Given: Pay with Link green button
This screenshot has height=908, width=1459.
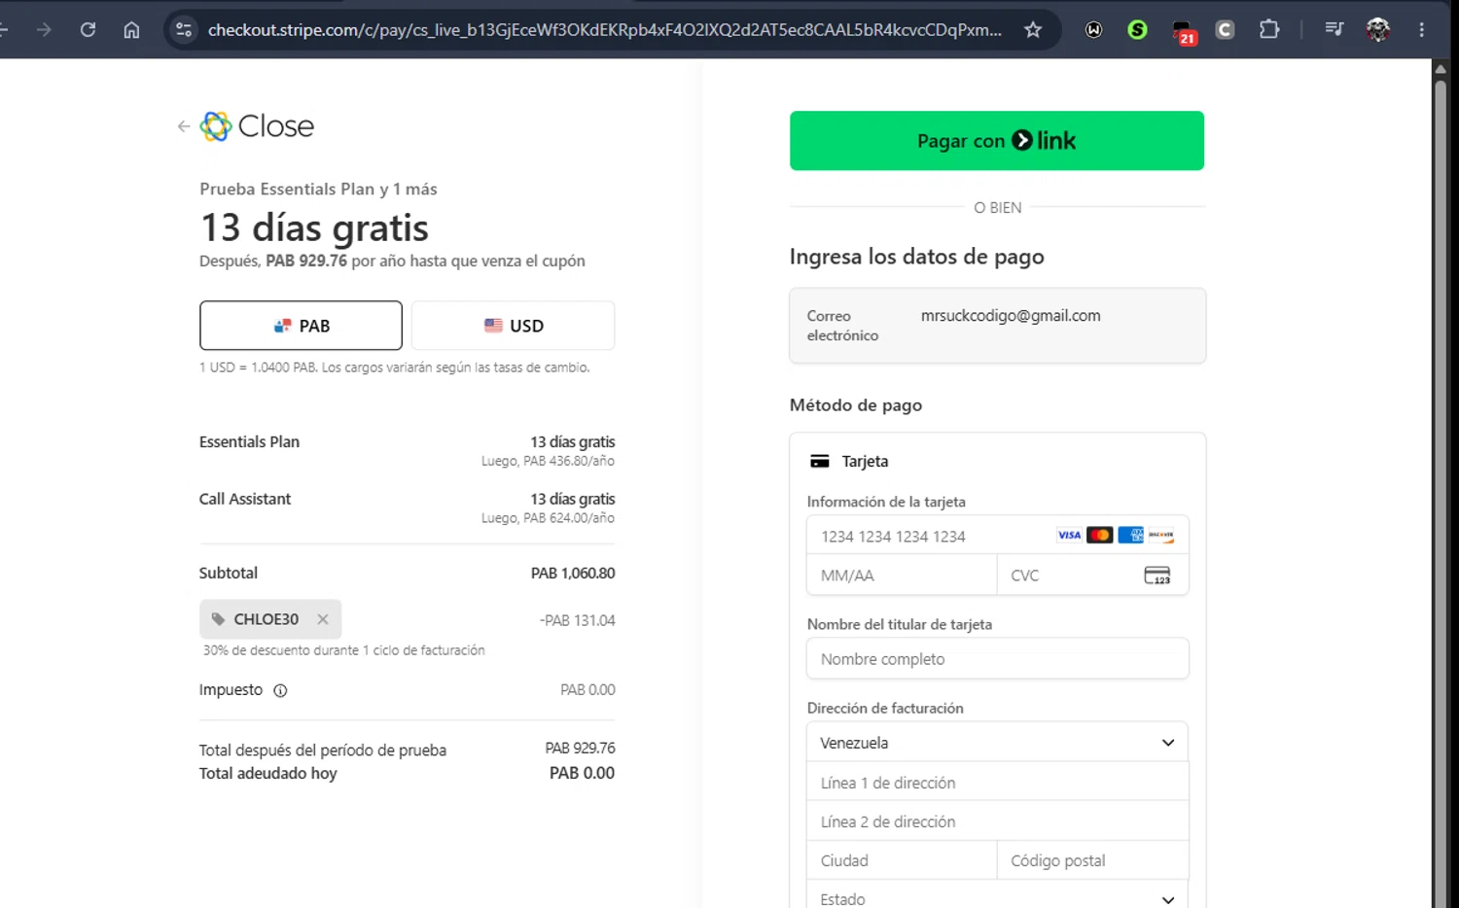Looking at the screenshot, I should pos(997,141).
